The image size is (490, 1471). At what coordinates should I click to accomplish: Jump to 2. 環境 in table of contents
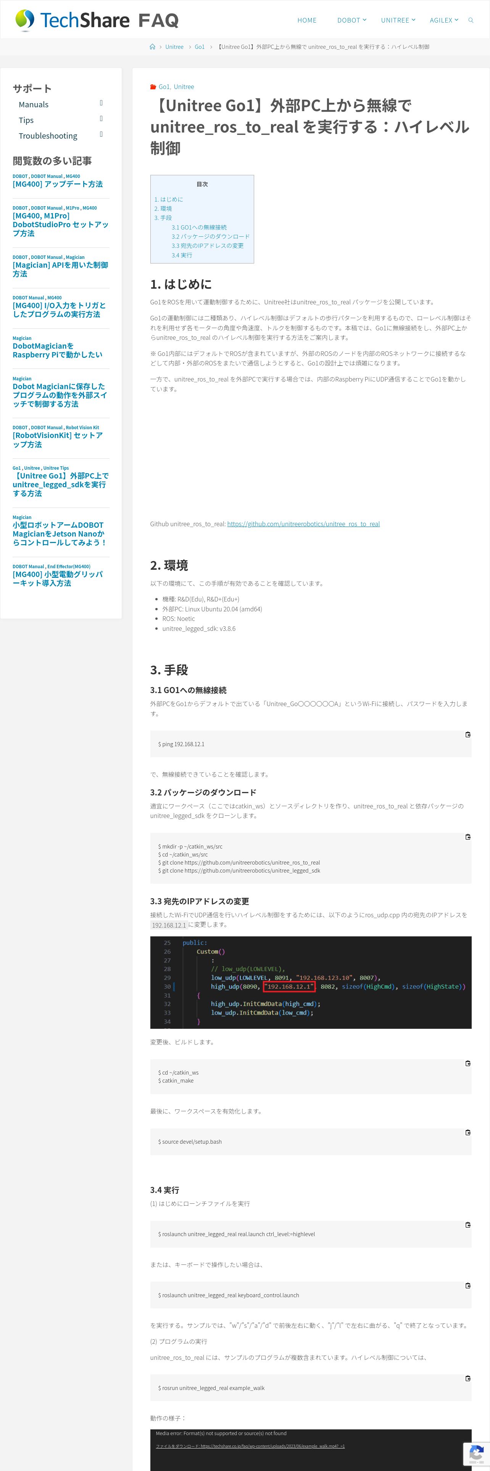(163, 209)
